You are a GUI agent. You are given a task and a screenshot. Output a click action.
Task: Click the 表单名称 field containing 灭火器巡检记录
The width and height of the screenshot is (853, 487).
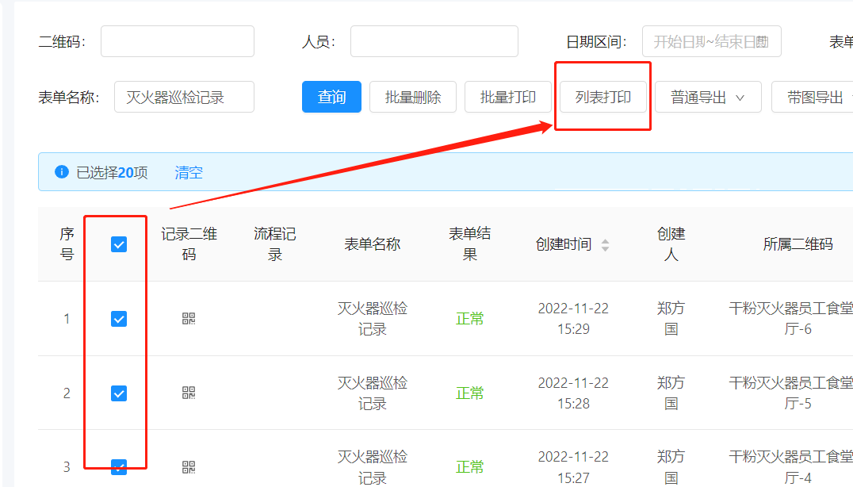coord(184,96)
